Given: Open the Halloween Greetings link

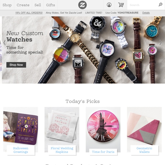Looking at the screenshot, I should 21,150.
